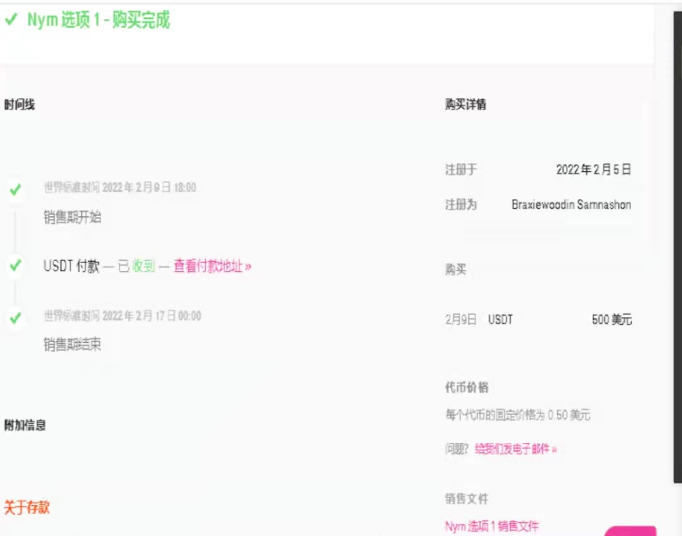Click the green checkmark beside Nym 选项 1 heading
This screenshot has width=682, height=536.
coord(11,19)
